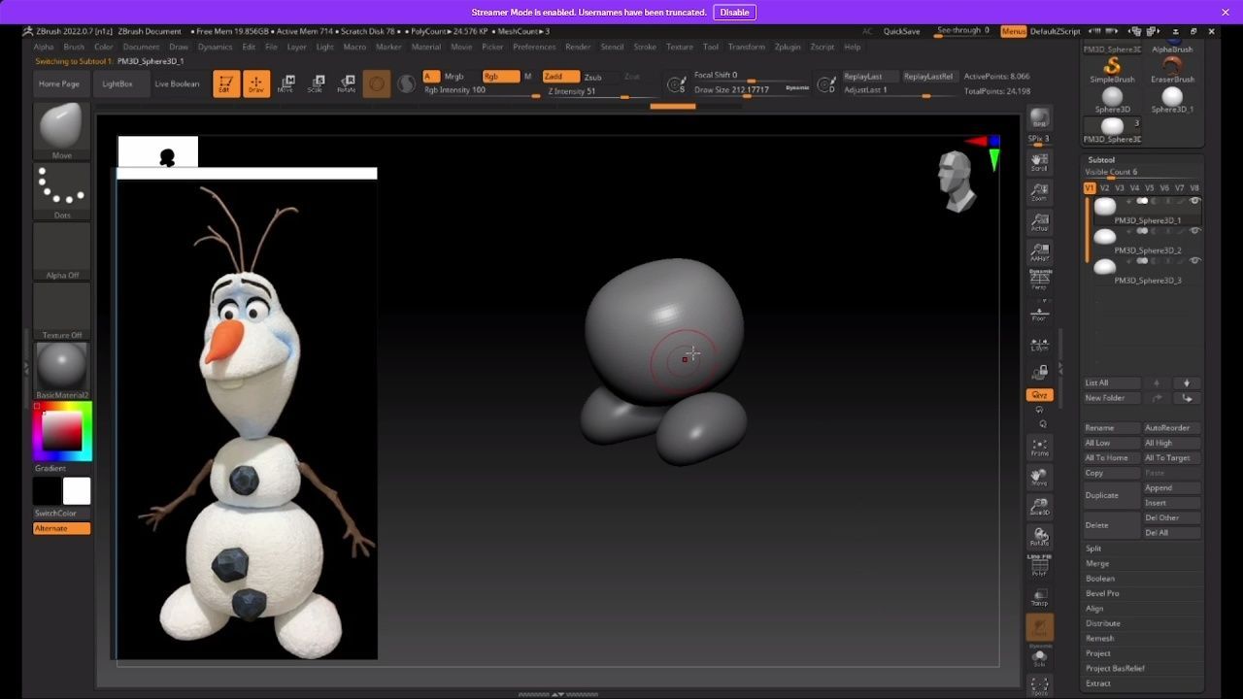Click the Append subtool button
The width and height of the screenshot is (1243, 699).
pos(1172,488)
